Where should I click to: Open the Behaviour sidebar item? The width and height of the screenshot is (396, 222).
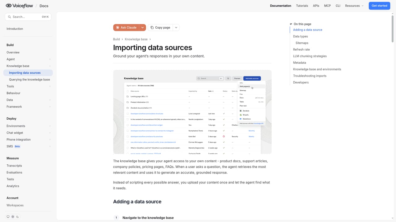(x=13, y=93)
